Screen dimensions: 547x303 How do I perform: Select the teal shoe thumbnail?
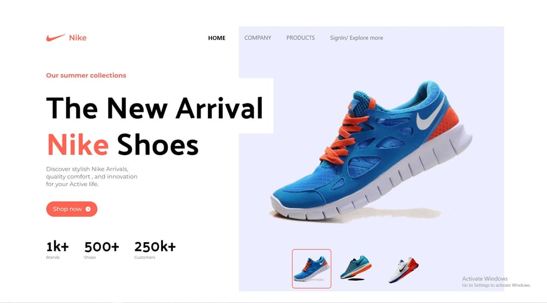click(x=356, y=268)
